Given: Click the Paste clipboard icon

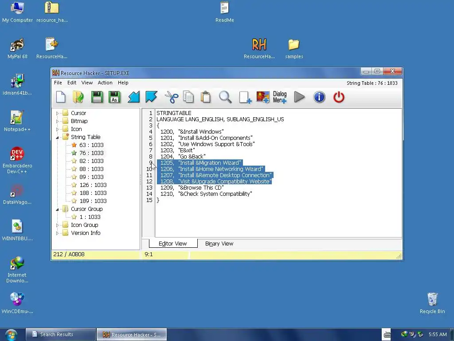Looking at the screenshot, I should 206,97.
